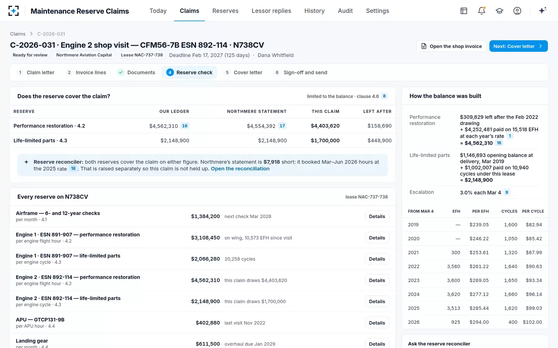
Task: Open Details for Airframe checks reserve
Action: (x=377, y=217)
